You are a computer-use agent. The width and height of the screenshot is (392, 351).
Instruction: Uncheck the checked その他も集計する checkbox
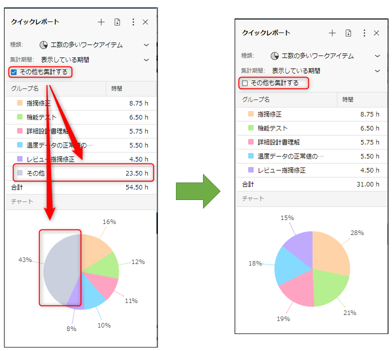coord(14,72)
